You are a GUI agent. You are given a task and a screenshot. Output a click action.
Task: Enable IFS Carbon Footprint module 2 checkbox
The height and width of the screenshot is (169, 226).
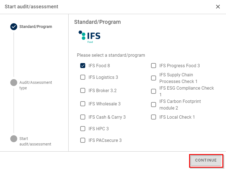click(154, 105)
